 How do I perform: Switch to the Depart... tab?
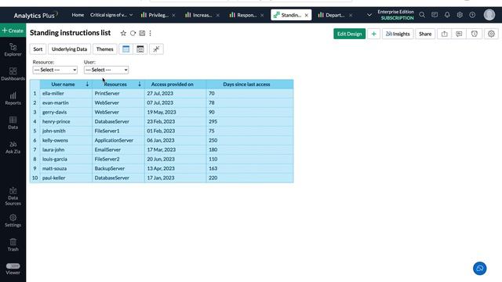click(331, 15)
